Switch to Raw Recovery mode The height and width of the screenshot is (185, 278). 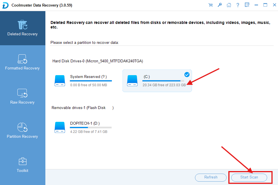tap(23, 96)
